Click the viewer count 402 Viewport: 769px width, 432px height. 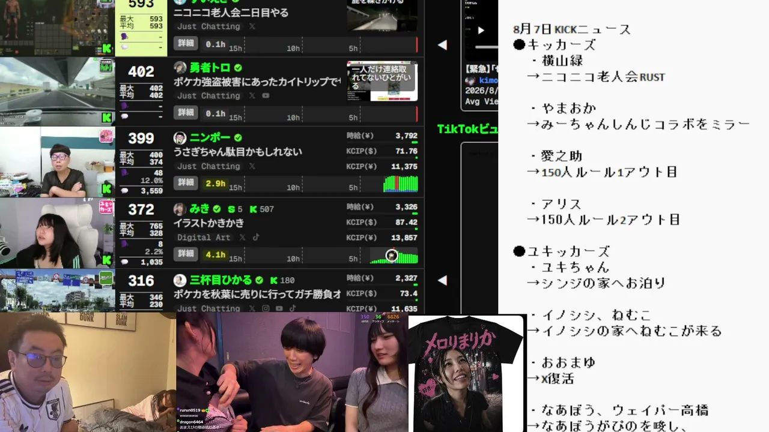click(141, 72)
